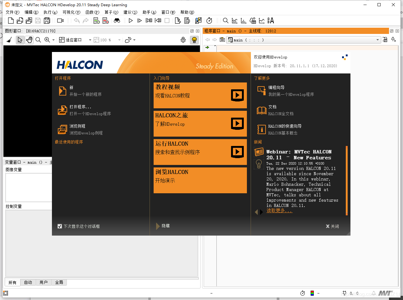Uncheck 下次显示这个对话框 option
The width and height of the screenshot is (403, 300).
click(x=60, y=226)
